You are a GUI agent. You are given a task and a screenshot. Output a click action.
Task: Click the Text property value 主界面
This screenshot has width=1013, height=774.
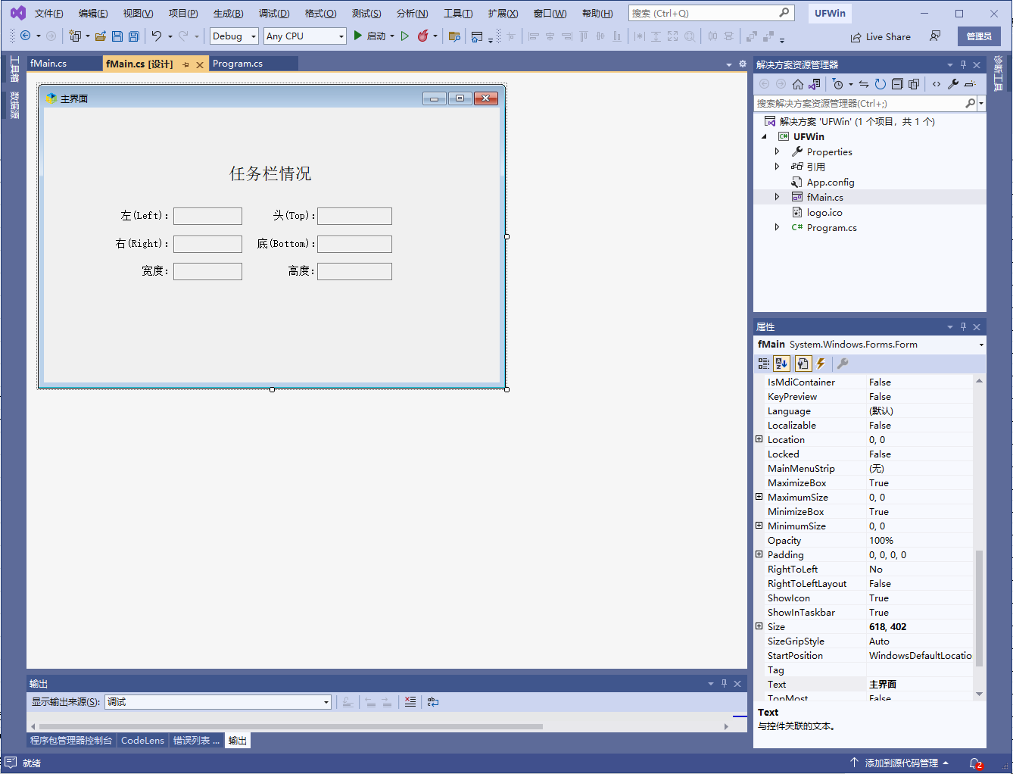[x=919, y=684]
